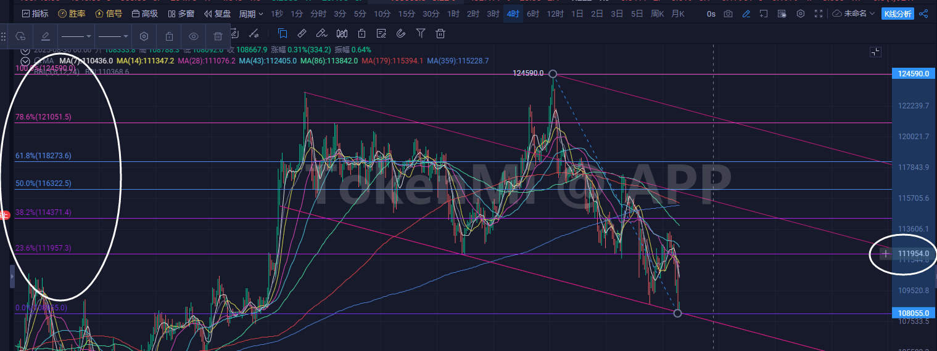The width and height of the screenshot is (937, 351).
Task: Open the line style dropdown
Action: pyautogui.click(x=114, y=36)
